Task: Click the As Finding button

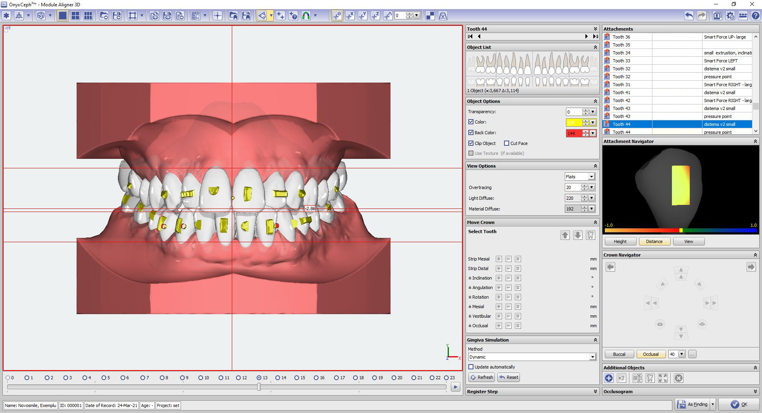Action: (x=693, y=404)
